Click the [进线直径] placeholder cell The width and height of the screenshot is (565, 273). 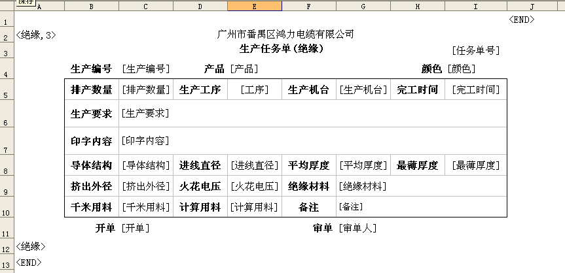click(x=255, y=165)
